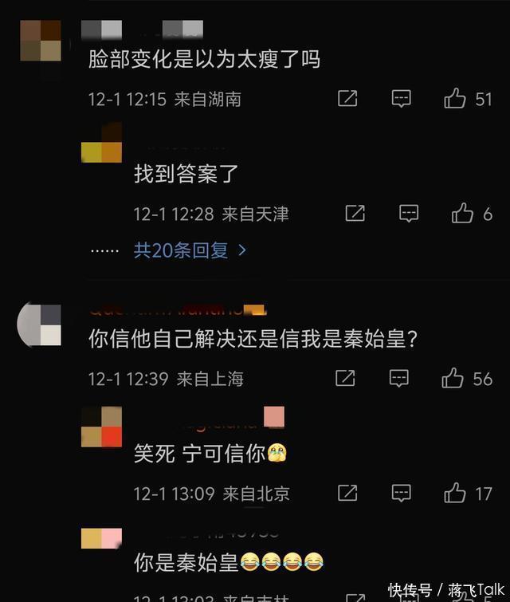Like the 笑死 宁可信你 reply
Screen dimensions: 510x602
tap(455, 493)
